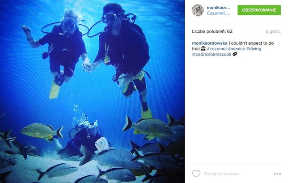View who liked via Liczba polubień: 62
This screenshot has height=183, width=288.
[x=212, y=31]
